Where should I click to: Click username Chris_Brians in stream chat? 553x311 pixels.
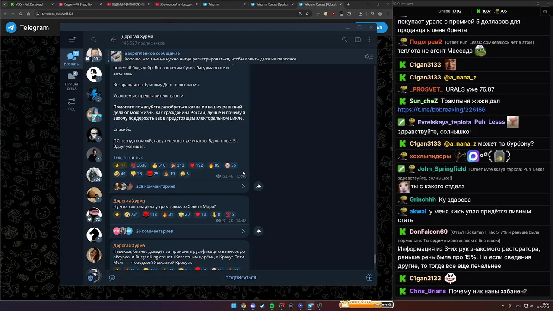(x=428, y=291)
